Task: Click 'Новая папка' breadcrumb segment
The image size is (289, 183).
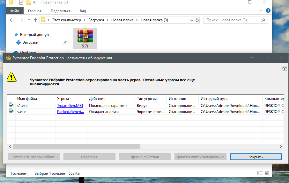Action: coord(122,20)
